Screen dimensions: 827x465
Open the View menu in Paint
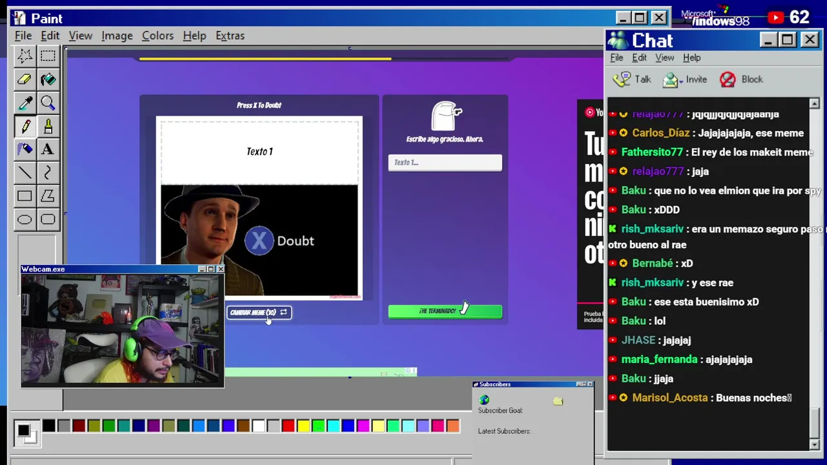(81, 36)
